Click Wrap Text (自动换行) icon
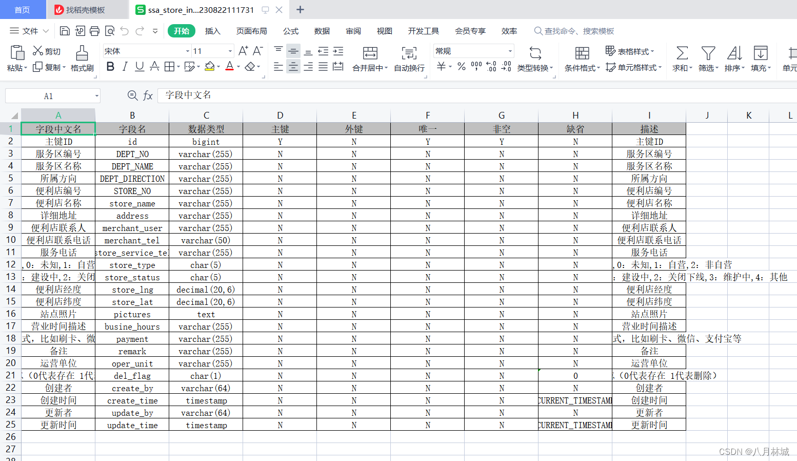The image size is (797, 461). coord(409,53)
